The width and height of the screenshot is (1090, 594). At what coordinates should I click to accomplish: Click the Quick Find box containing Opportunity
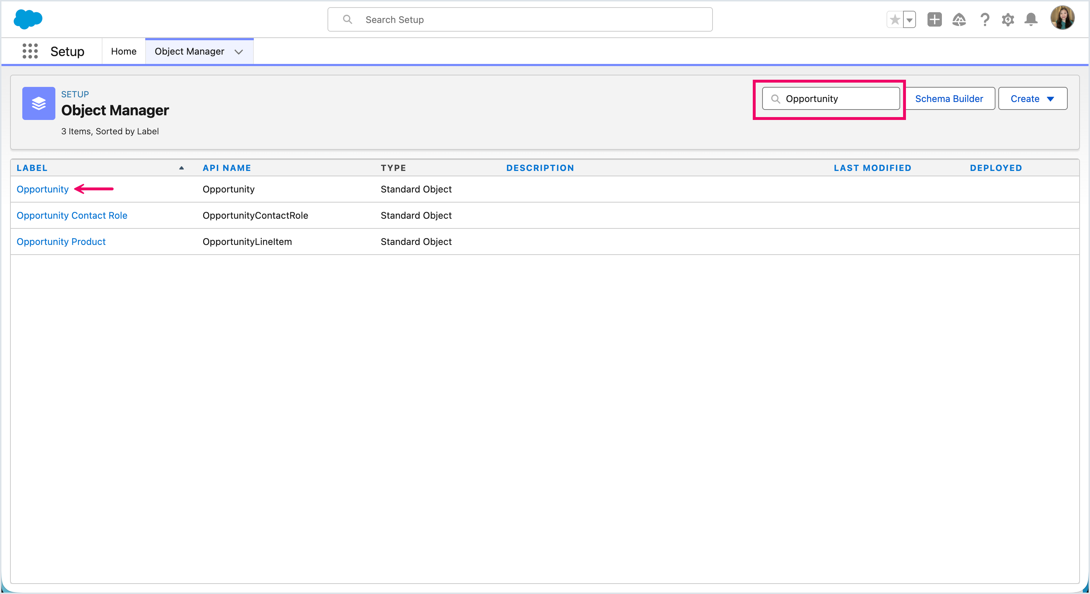click(830, 98)
